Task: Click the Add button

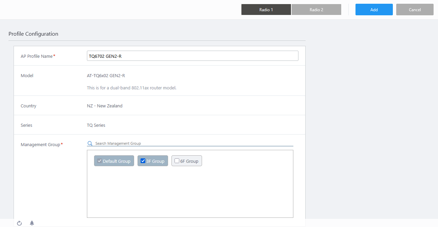Action: (x=374, y=10)
